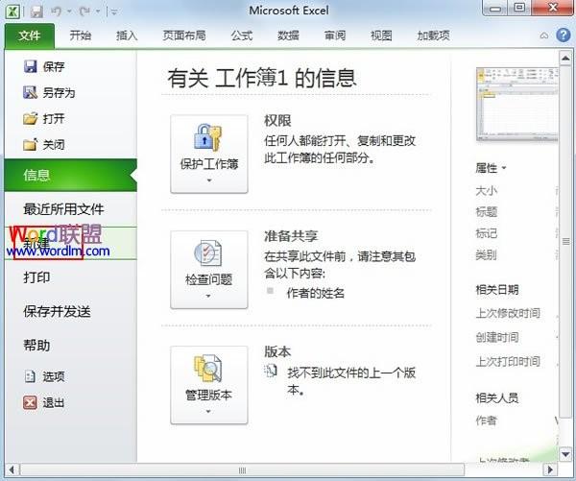Click the vertical scrollbar down arrow

565,454
